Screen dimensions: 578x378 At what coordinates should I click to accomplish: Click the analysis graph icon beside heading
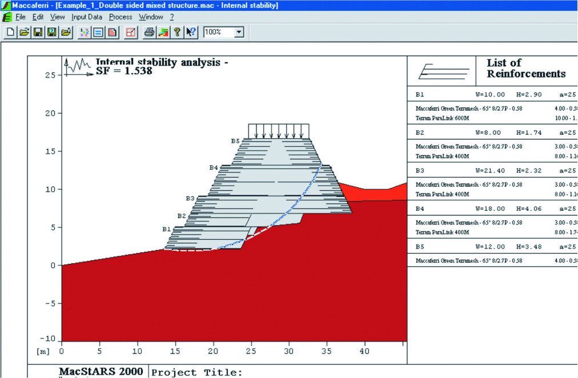click(78, 67)
